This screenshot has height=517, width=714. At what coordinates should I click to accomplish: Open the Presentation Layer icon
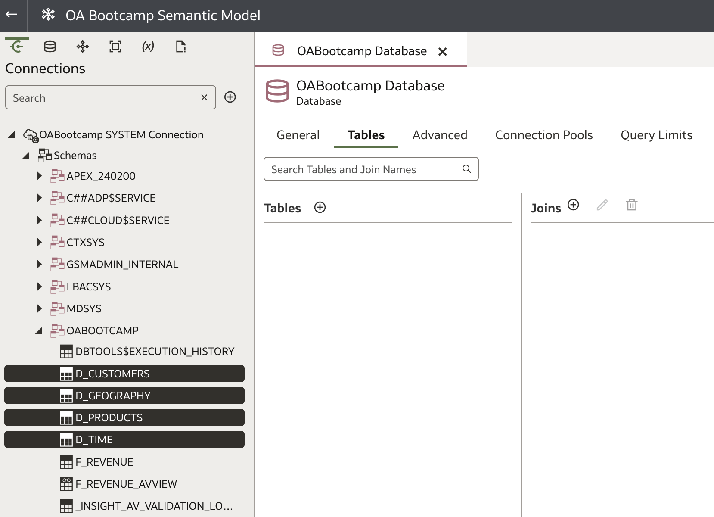click(x=115, y=47)
